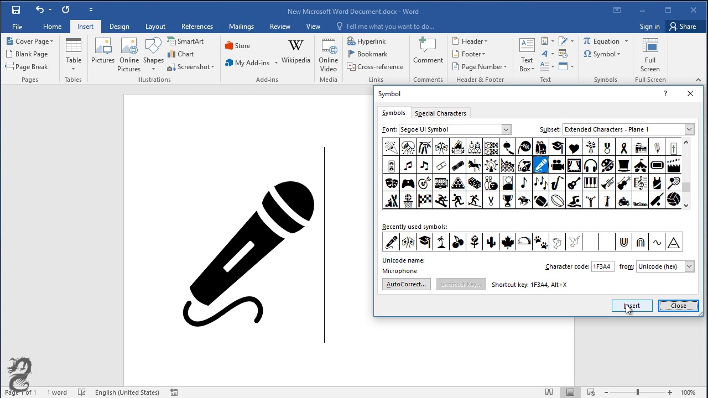This screenshot has width=708, height=398.
Task: Click the Share button
Action: tap(683, 27)
